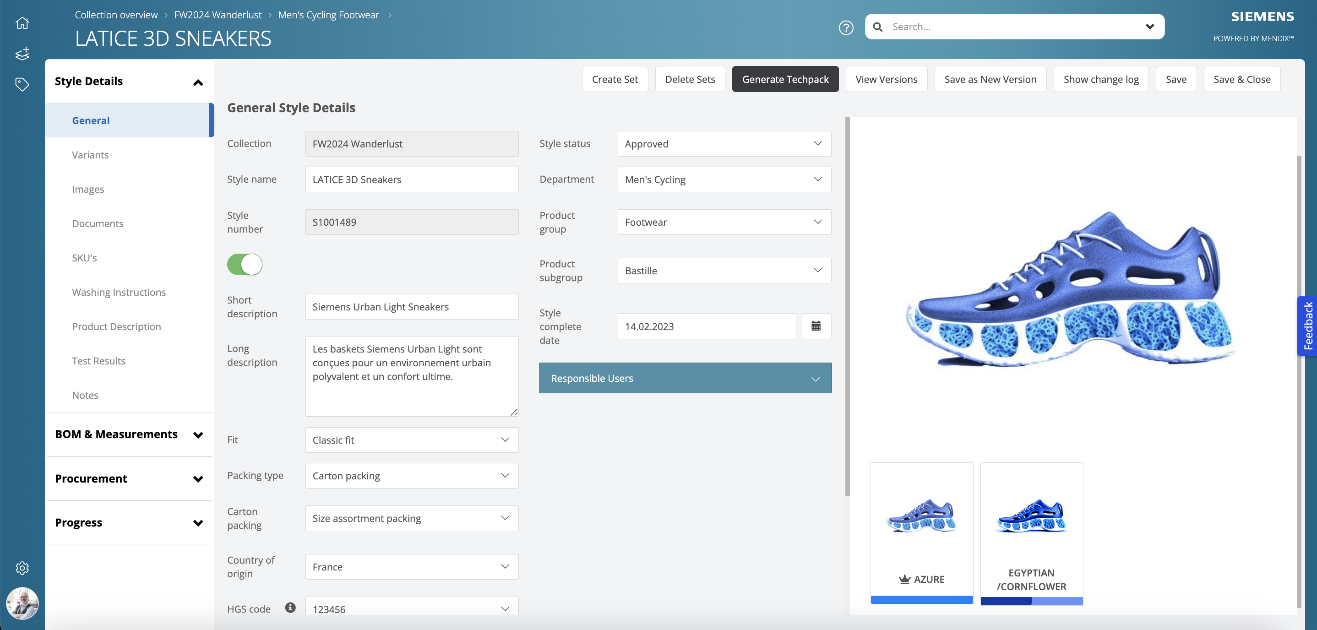
Task: Click View Versions button
Action: click(886, 79)
